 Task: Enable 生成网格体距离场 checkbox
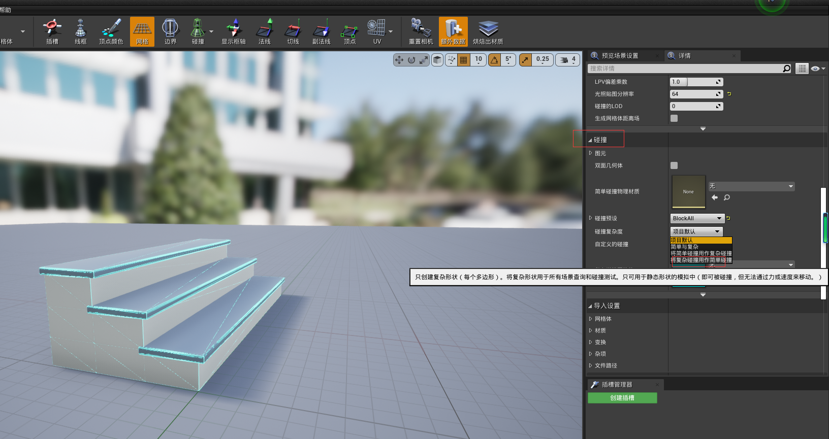coord(674,118)
